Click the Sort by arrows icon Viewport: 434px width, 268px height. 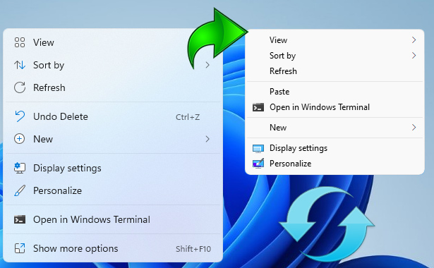tap(20, 65)
